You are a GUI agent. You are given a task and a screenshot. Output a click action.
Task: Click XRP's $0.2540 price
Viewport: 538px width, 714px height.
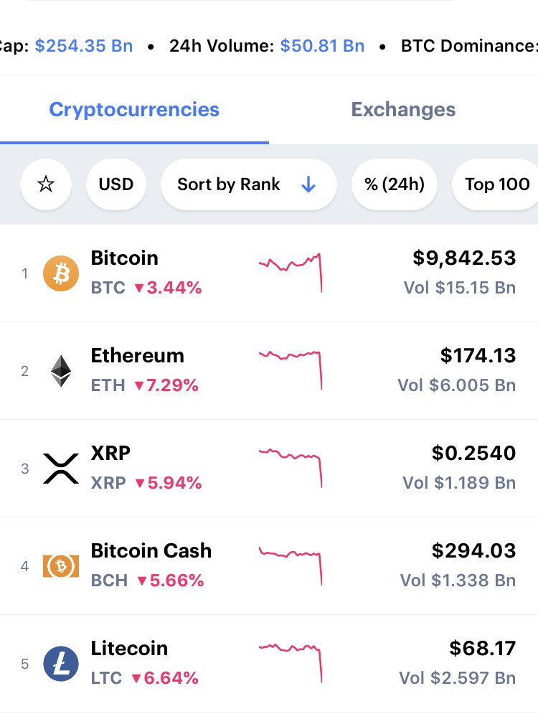(473, 453)
